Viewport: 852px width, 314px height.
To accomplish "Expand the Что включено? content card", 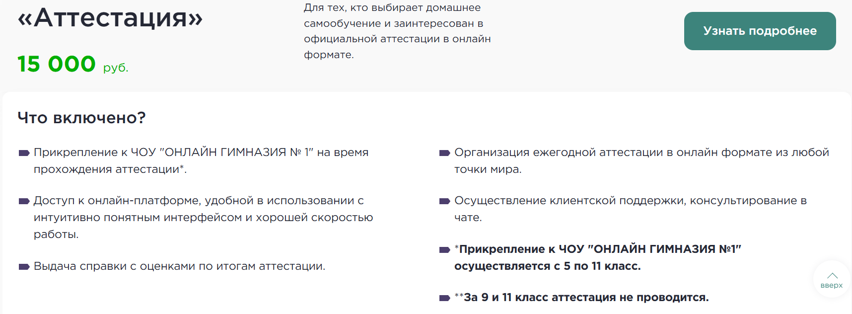I will 426,199.
